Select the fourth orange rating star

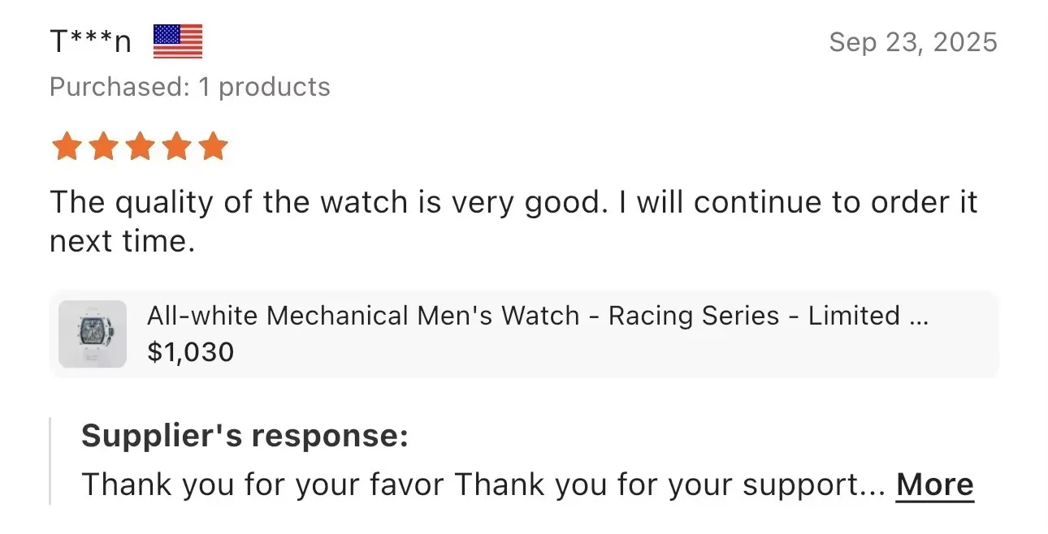point(176,147)
